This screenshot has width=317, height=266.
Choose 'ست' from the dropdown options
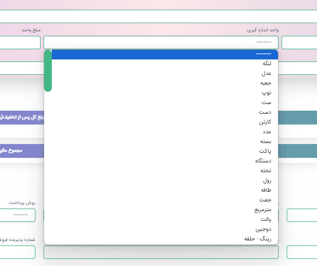coord(267,103)
